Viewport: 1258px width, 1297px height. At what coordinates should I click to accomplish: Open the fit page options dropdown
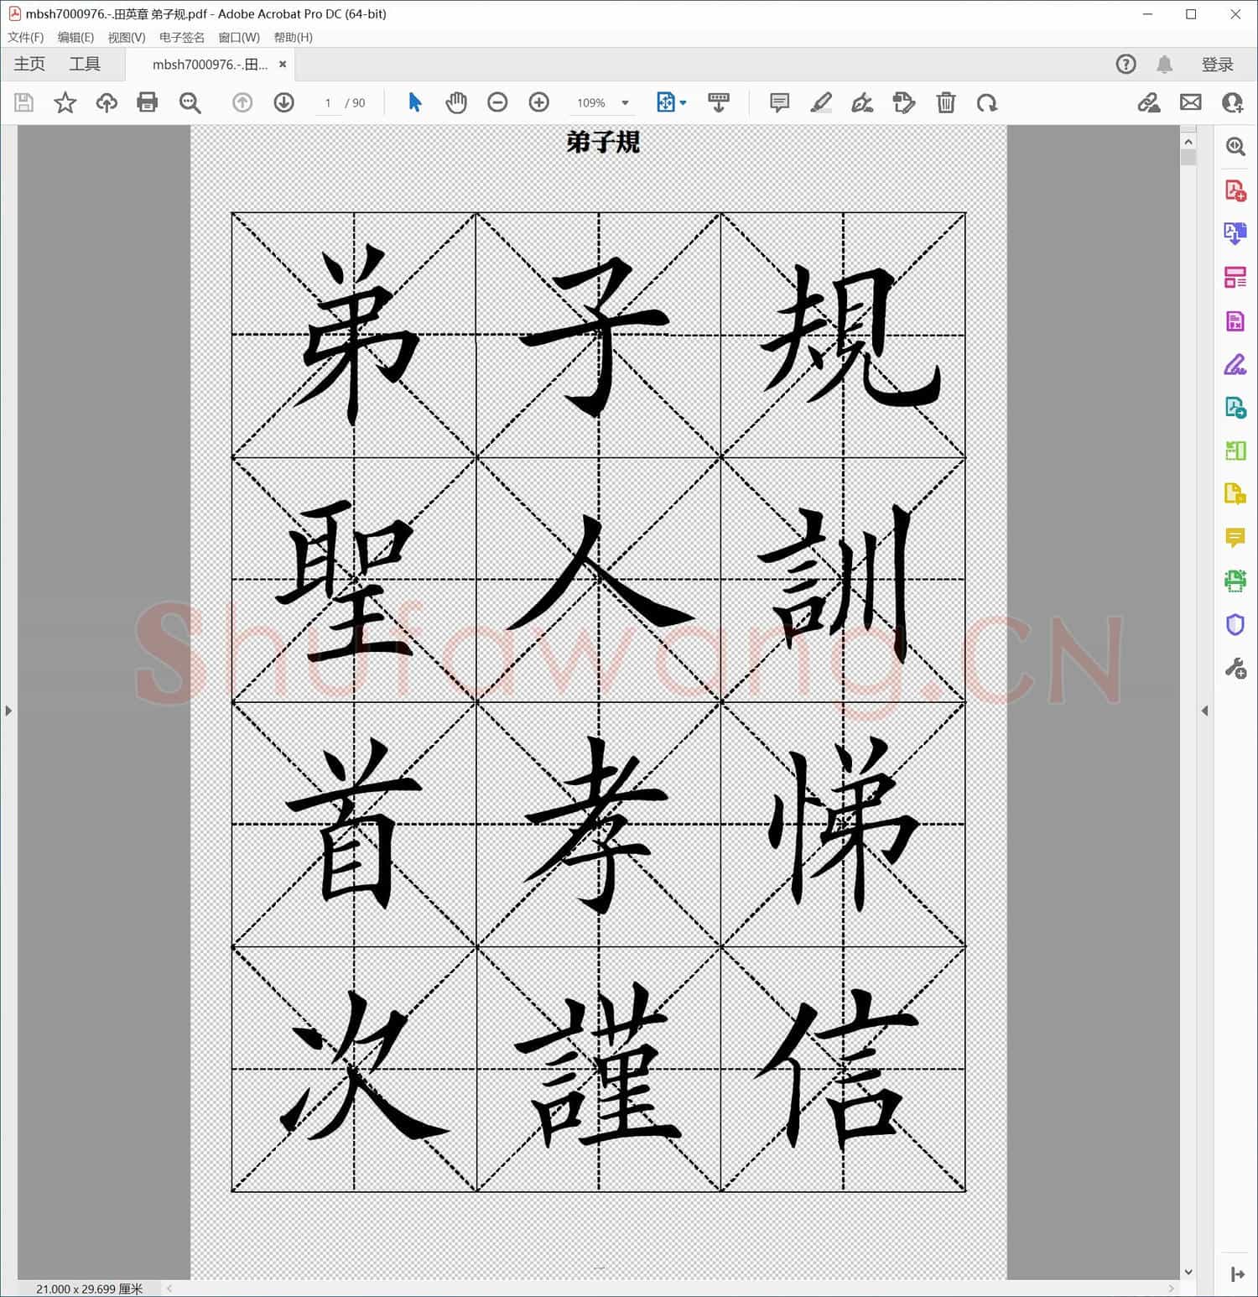coord(683,102)
